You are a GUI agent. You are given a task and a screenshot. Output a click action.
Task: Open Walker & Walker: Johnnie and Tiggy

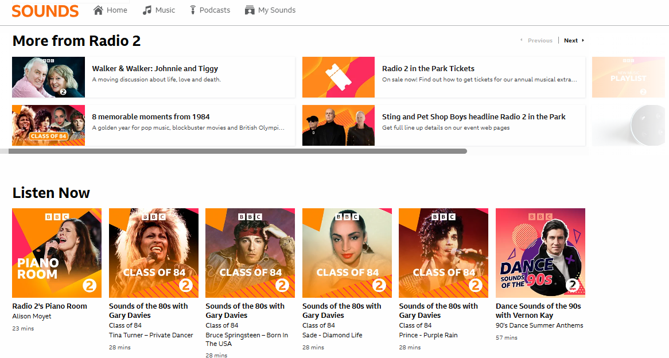coord(155,69)
